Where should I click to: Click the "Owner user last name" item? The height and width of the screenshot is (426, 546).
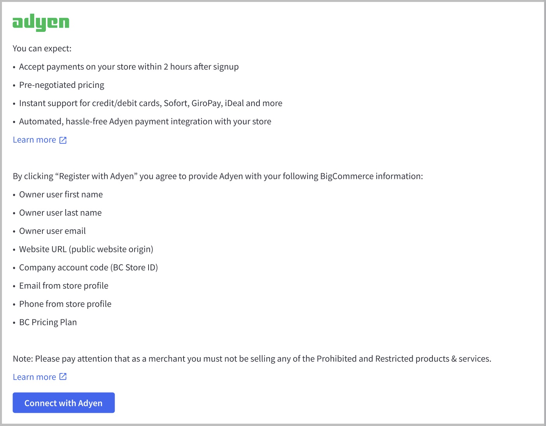60,213
